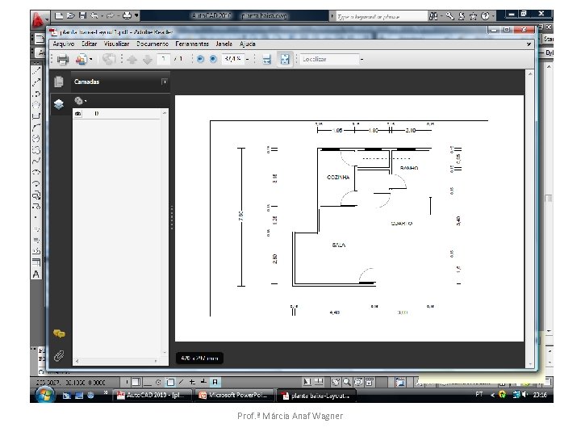Expand AutoCAD quick access toolbar customize arrow

136,15
